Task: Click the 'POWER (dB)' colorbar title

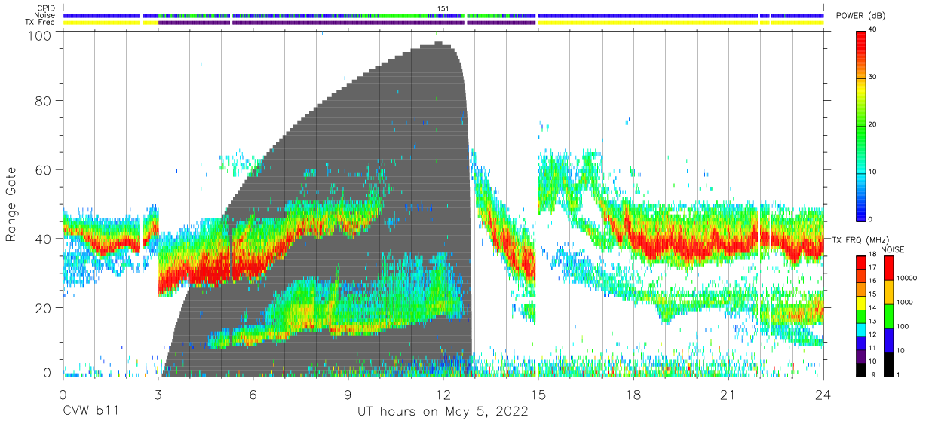Action: coord(861,16)
